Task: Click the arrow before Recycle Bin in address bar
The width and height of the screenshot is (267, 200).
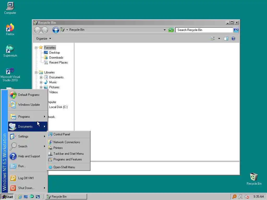Action: [67, 30]
